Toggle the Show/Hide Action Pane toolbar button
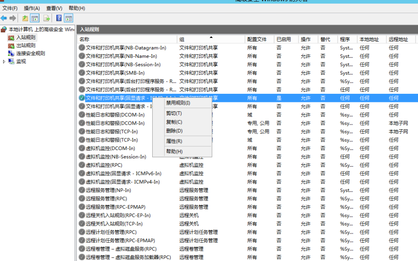 click(69, 18)
